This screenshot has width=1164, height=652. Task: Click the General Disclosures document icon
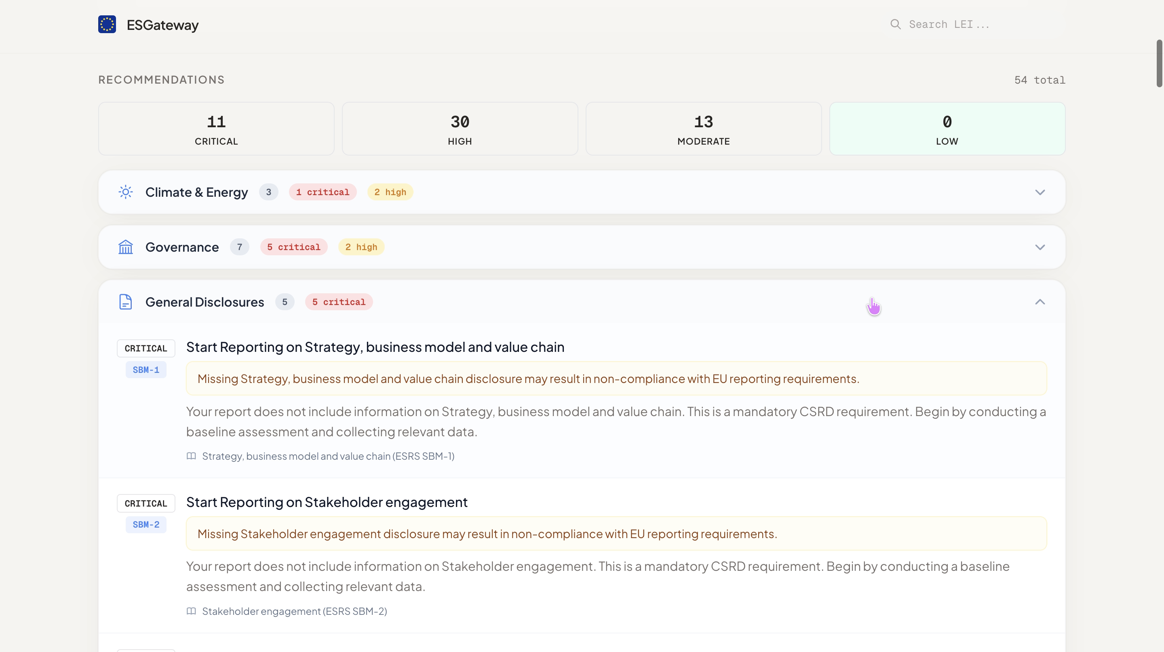click(125, 302)
